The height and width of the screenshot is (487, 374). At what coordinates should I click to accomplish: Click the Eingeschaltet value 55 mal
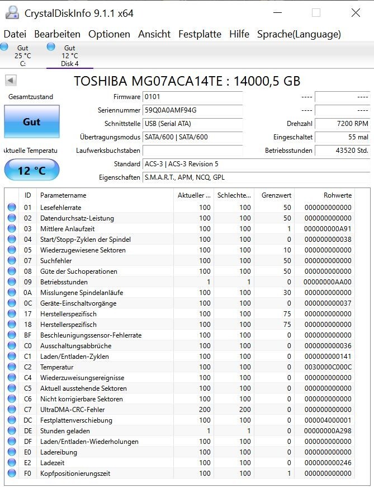pyautogui.click(x=342, y=137)
